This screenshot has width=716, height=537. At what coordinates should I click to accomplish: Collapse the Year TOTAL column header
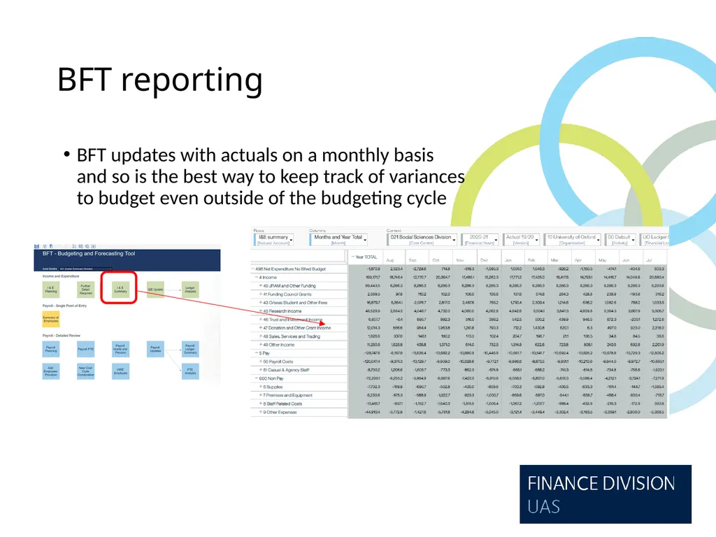pos(352,257)
